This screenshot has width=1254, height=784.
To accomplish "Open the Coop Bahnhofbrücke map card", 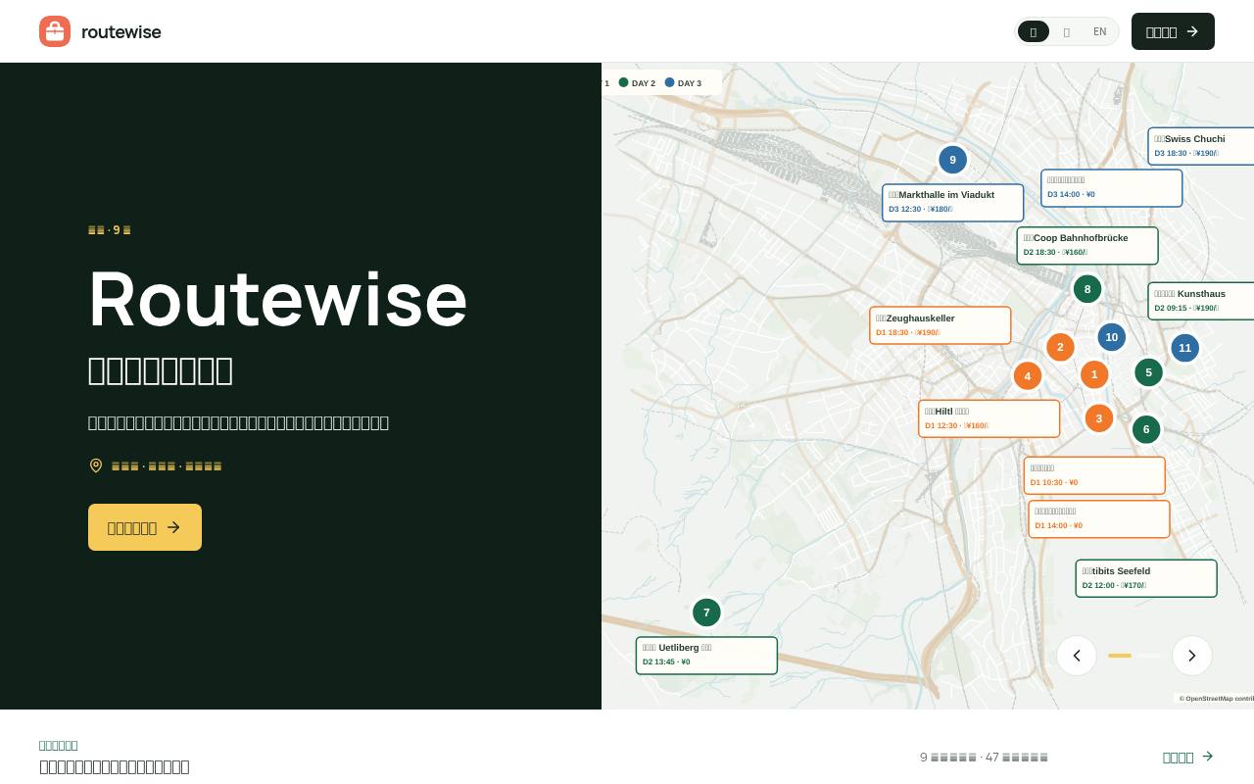I will (1087, 246).
